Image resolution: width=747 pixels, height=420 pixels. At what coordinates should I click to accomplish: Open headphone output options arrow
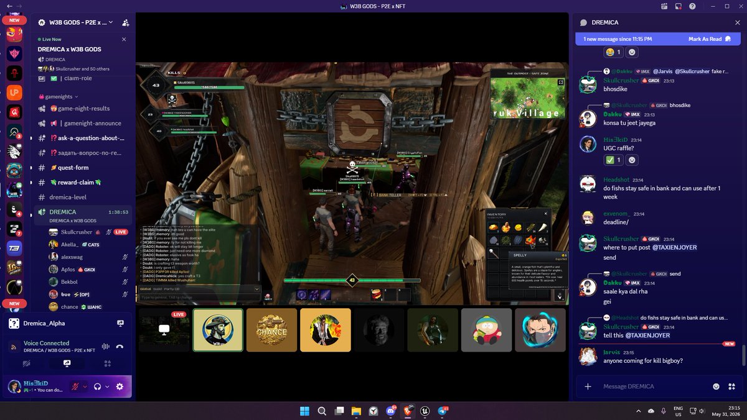107,386
